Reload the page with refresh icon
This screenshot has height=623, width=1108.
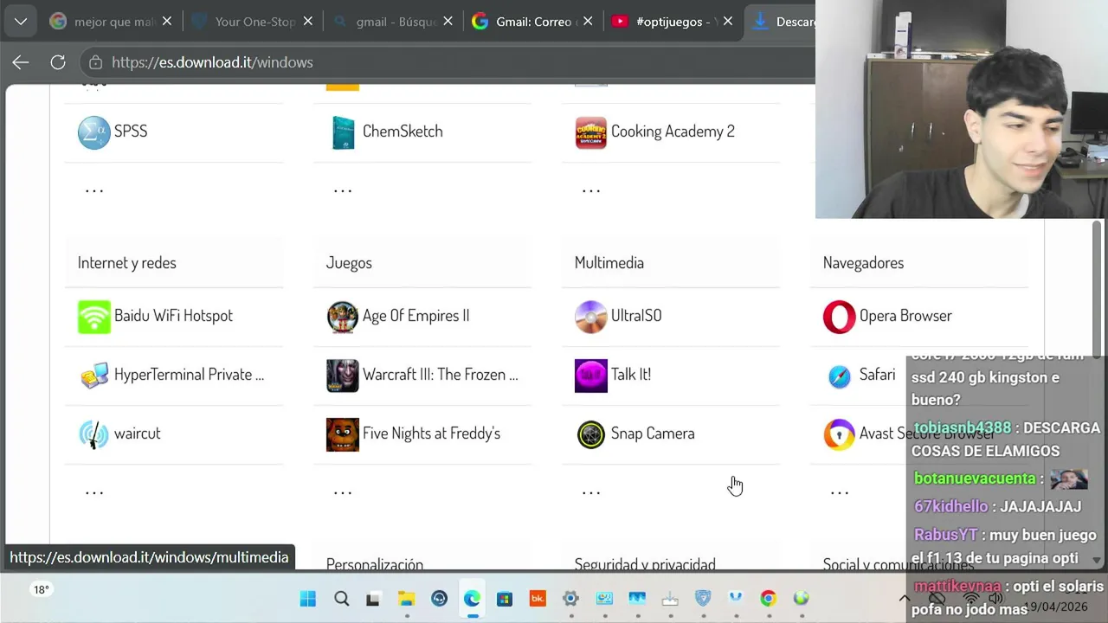tap(58, 62)
